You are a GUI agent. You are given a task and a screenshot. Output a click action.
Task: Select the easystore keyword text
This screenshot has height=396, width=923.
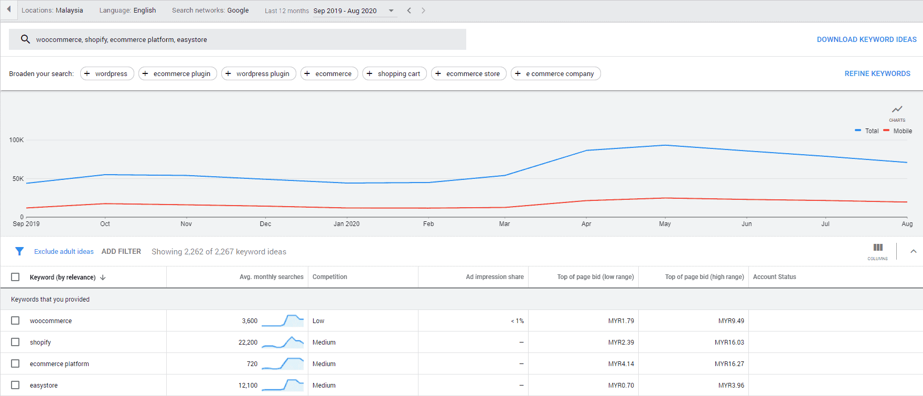[44, 385]
